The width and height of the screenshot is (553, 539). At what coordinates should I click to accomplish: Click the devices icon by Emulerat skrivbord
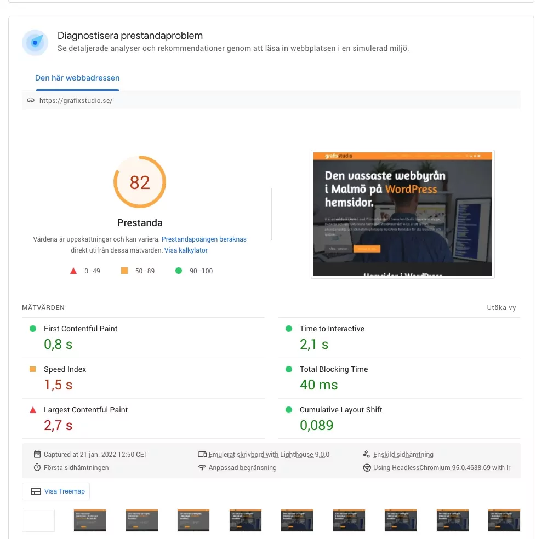point(202,454)
